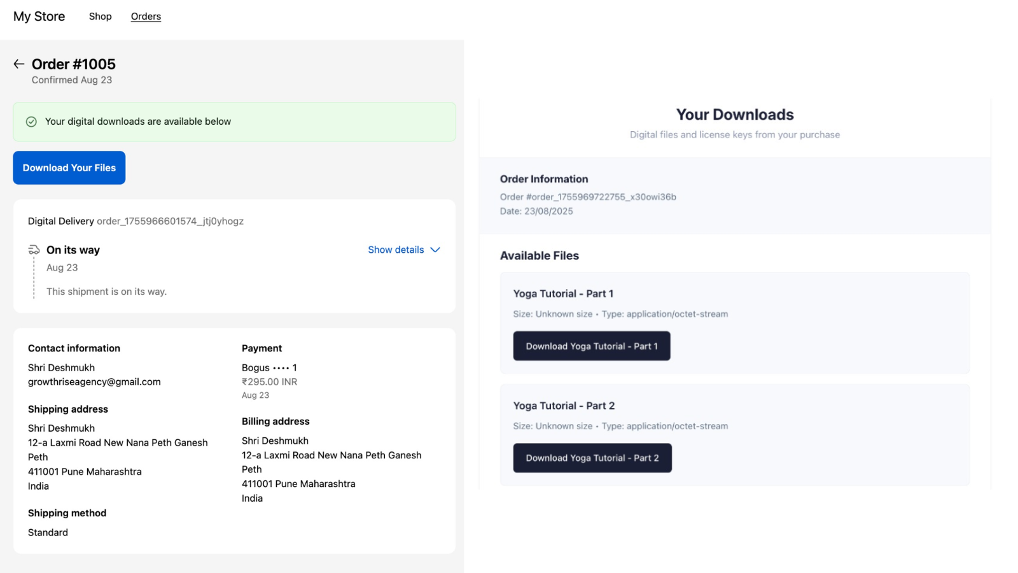Click the On its way status label

tap(73, 250)
